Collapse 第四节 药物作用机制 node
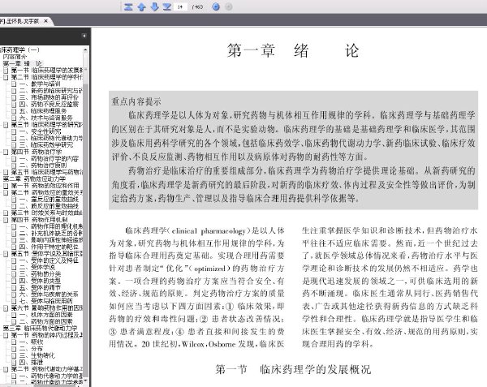 coord(6,220)
